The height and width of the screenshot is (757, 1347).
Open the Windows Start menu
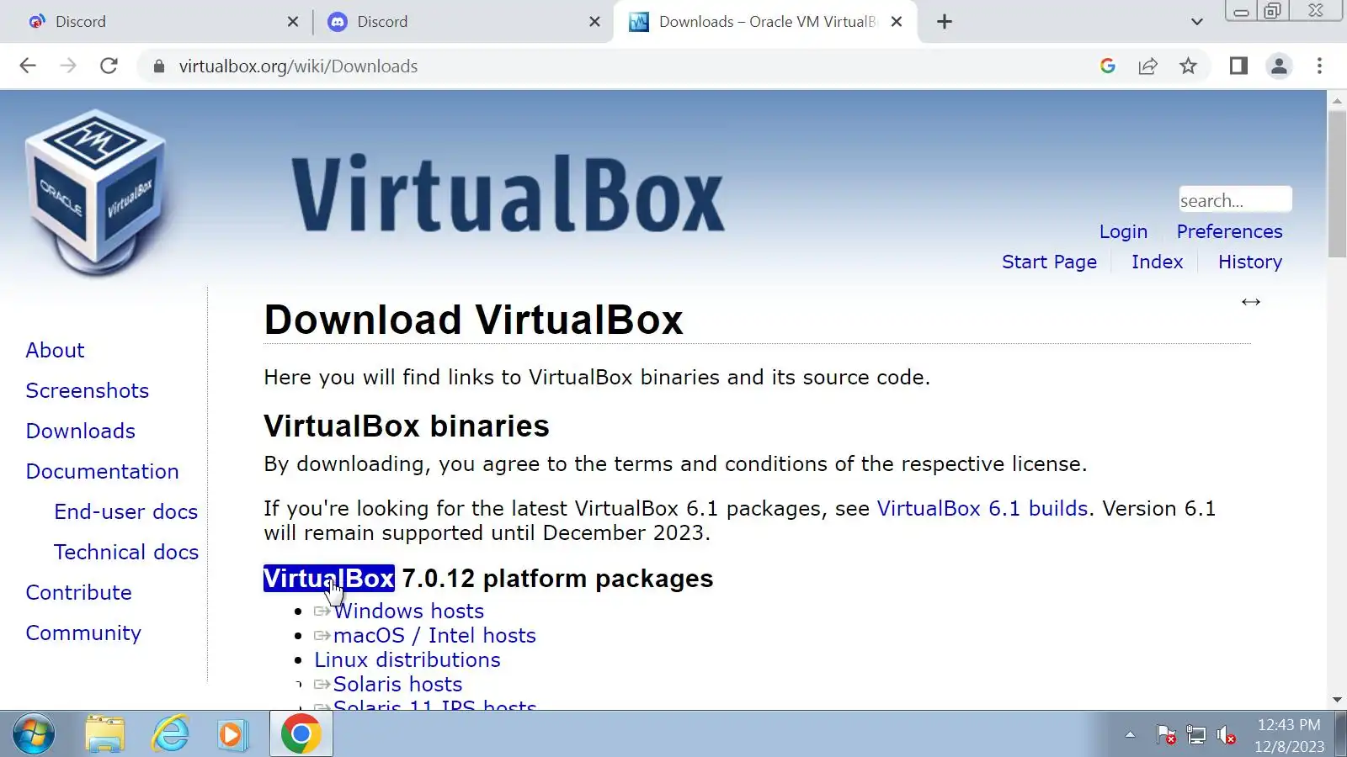[x=34, y=734]
